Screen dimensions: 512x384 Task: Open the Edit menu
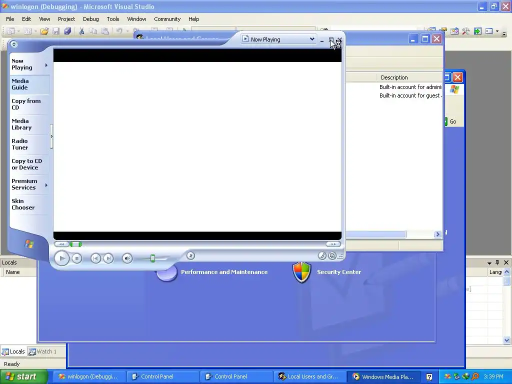[26, 19]
